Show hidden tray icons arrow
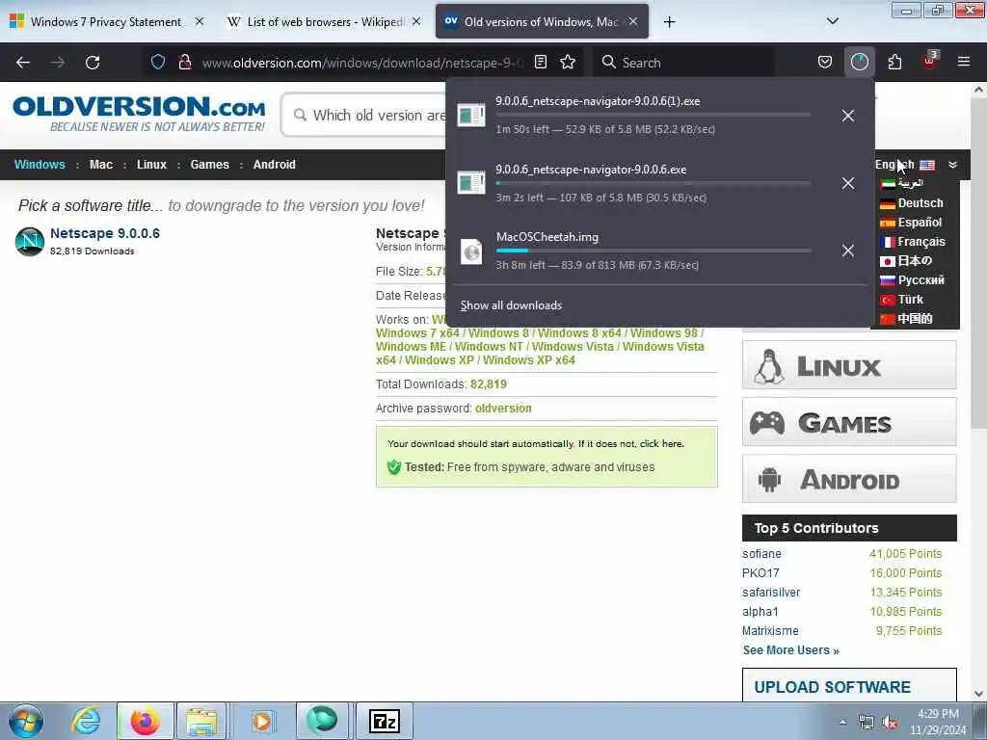The height and width of the screenshot is (740, 987). click(x=842, y=723)
